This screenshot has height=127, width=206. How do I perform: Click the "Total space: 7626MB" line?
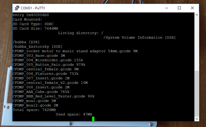point(34,110)
